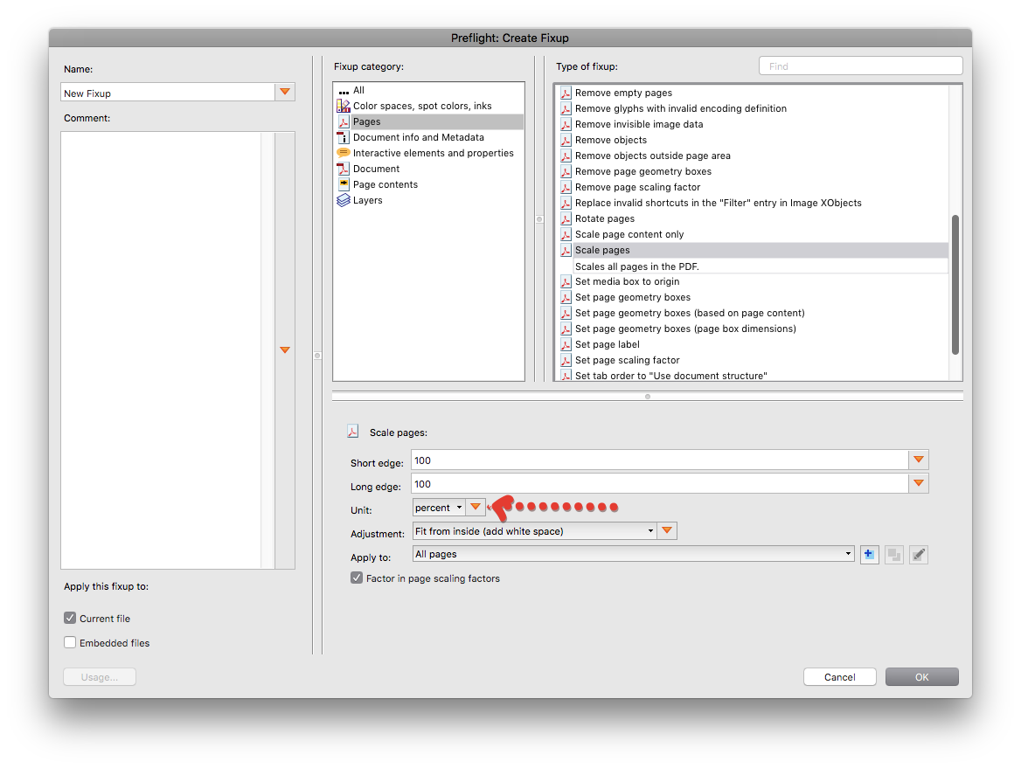Open the Unit percent dropdown
Screen dimensions: 1021x768
[x=440, y=507]
